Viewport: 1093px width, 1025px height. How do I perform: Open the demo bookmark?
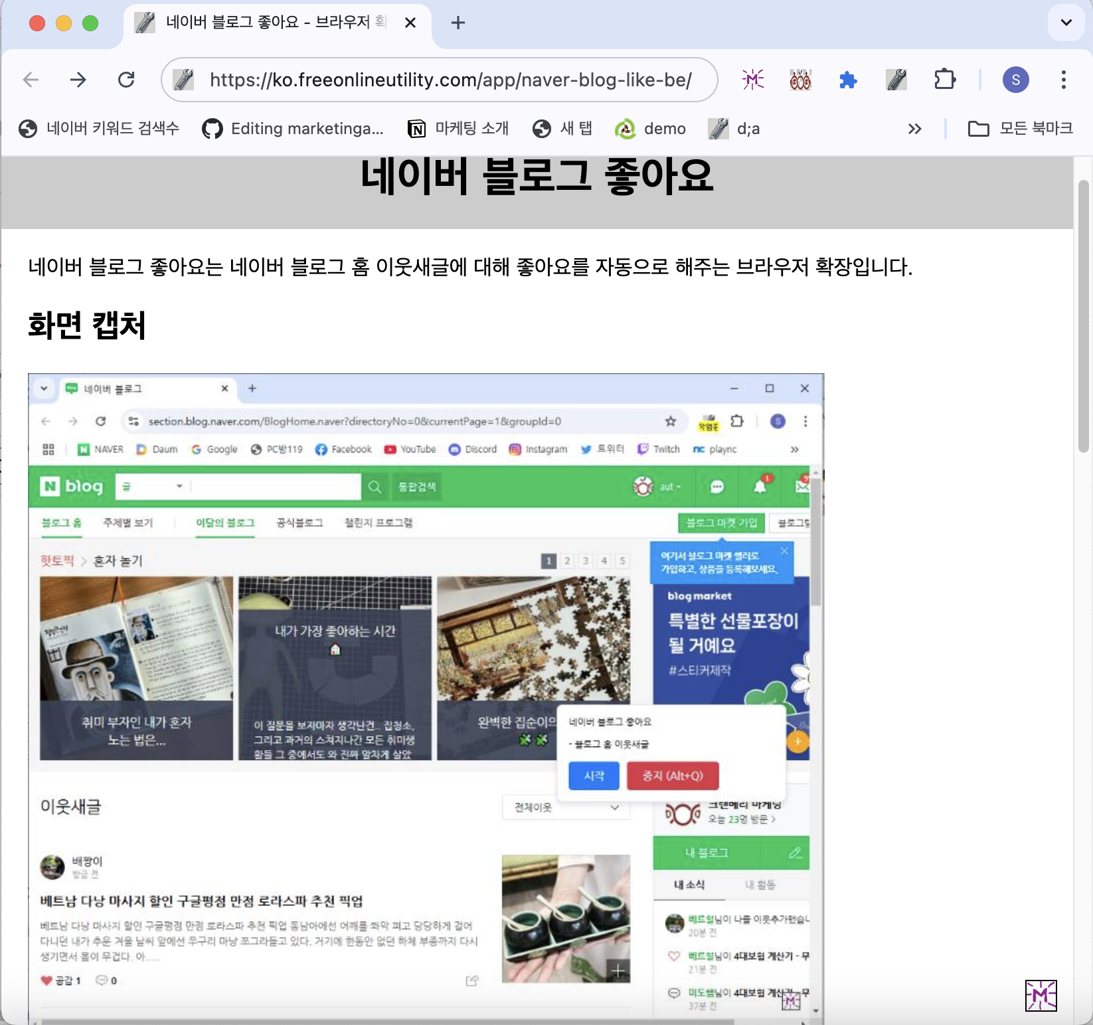(x=650, y=129)
